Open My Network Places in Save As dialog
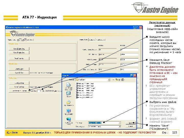Viewport: 184px width, 138px height. pos(69,121)
